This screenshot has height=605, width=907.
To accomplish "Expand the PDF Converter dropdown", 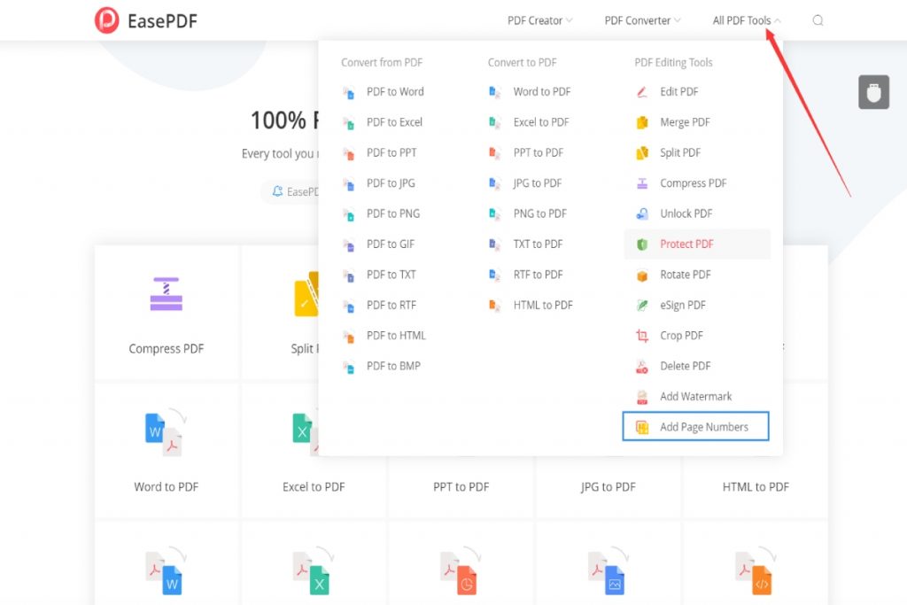I will click(x=642, y=20).
